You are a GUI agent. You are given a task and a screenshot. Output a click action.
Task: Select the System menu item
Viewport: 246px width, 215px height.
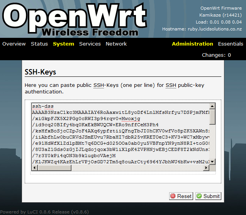[64, 44]
